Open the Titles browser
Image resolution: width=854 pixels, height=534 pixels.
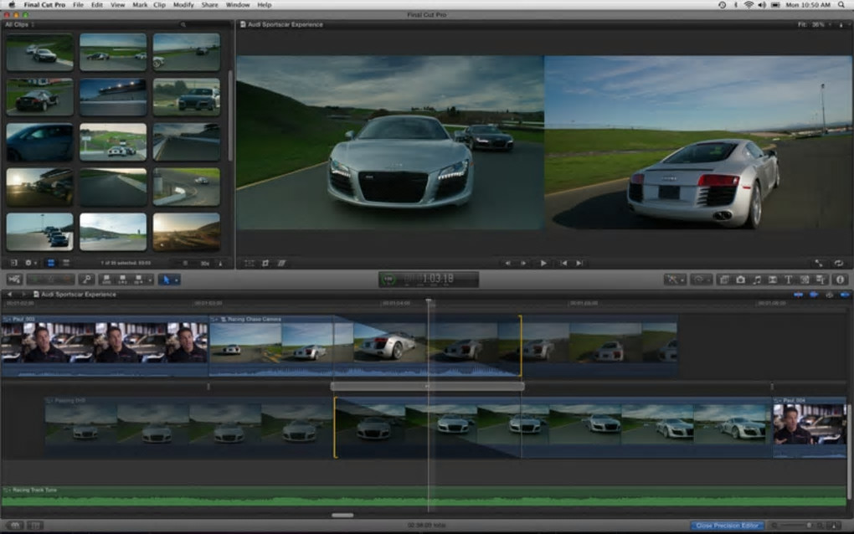(788, 280)
